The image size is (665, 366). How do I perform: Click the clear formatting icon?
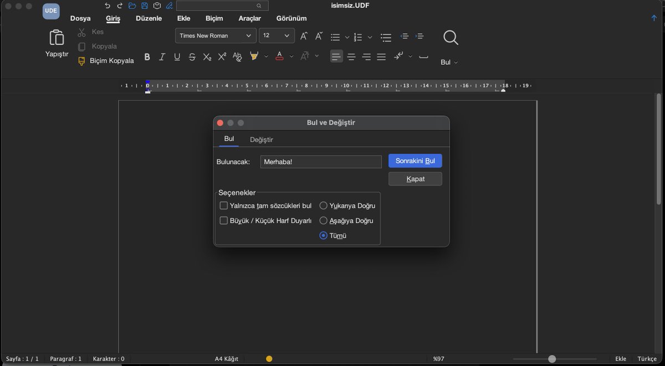[x=237, y=56]
